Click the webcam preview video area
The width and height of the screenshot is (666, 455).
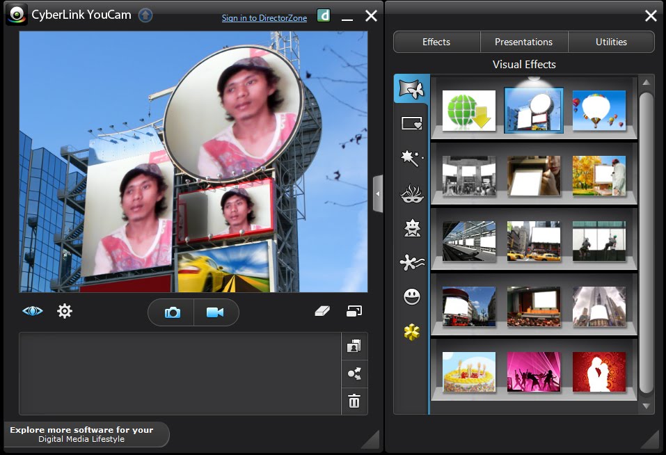click(193, 161)
